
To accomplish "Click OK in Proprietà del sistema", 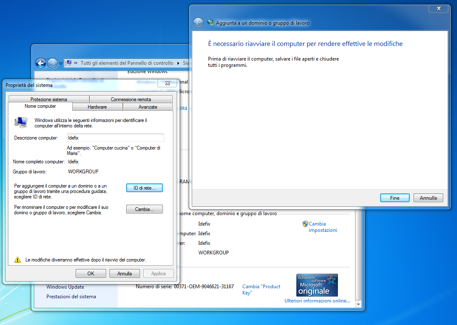I will click(x=91, y=274).
